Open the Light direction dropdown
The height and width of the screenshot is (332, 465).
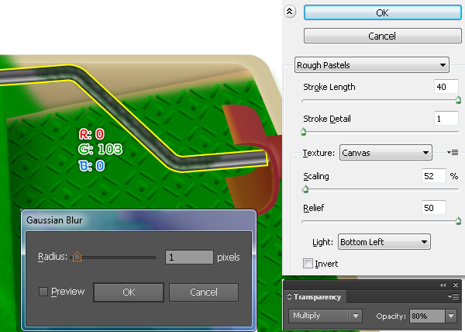(x=384, y=242)
